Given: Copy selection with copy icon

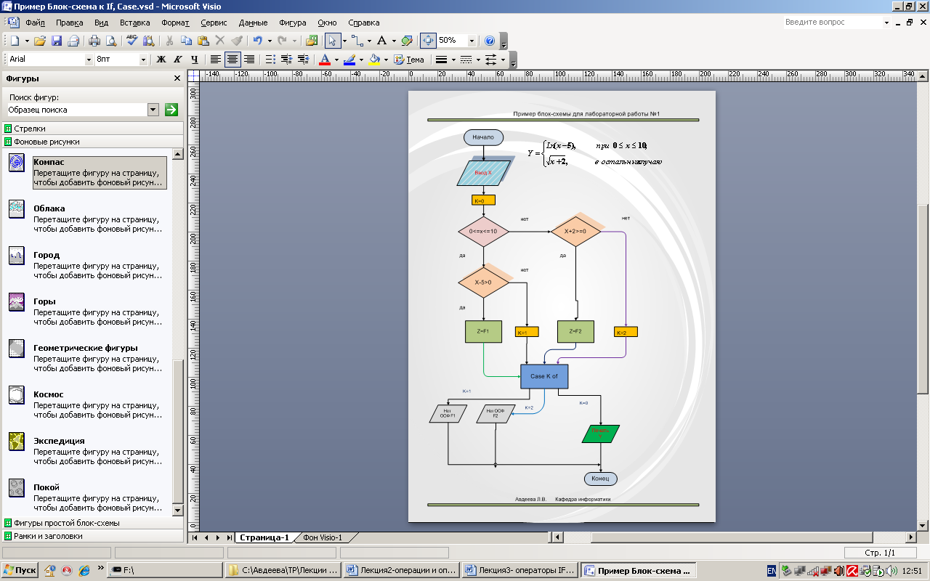Looking at the screenshot, I should (x=187, y=41).
